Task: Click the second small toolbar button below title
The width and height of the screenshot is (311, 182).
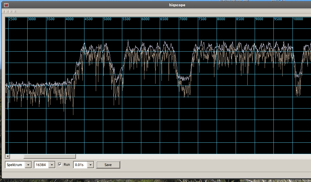Action: (7, 11)
